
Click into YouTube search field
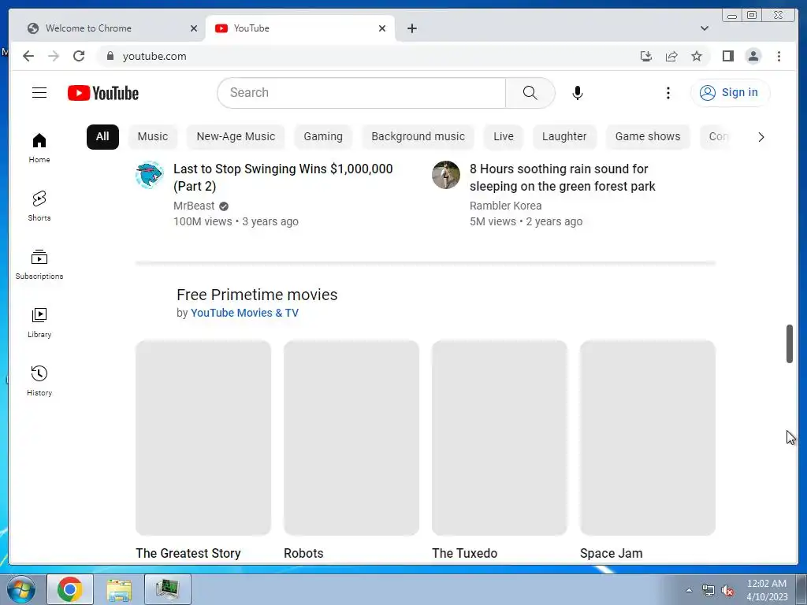click(361, 93)
